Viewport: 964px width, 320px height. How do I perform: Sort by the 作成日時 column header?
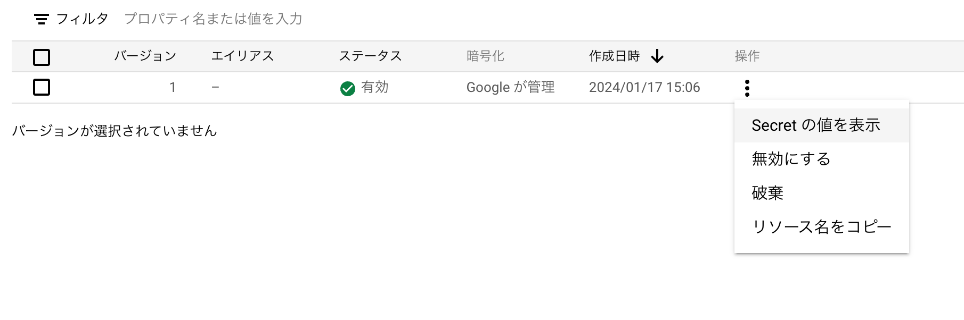(x=614, y=56)
